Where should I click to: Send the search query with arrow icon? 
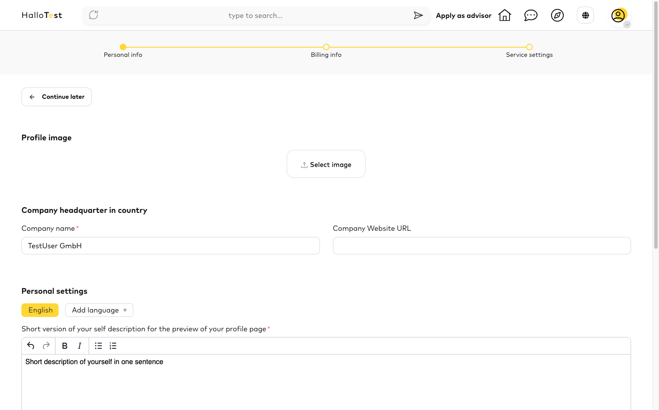[x=418, y=15]
